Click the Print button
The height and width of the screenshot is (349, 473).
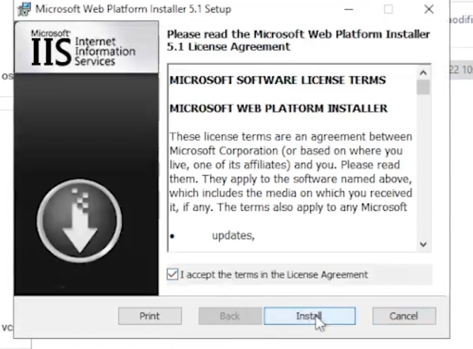pyautogui.click(x=150, y=316)
